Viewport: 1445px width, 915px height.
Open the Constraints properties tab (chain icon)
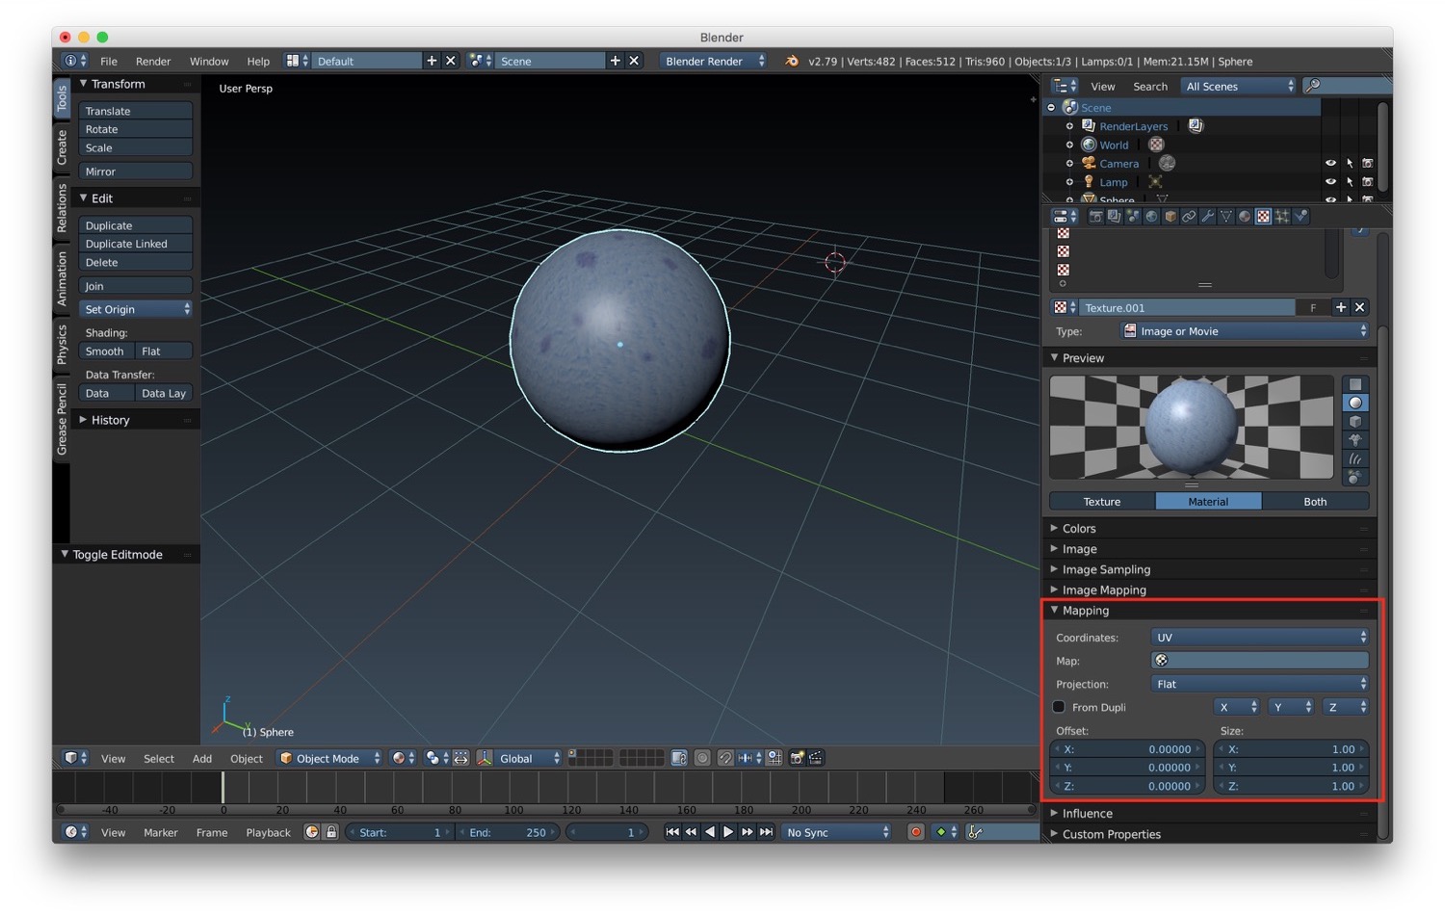click(x=1189, y=217)
